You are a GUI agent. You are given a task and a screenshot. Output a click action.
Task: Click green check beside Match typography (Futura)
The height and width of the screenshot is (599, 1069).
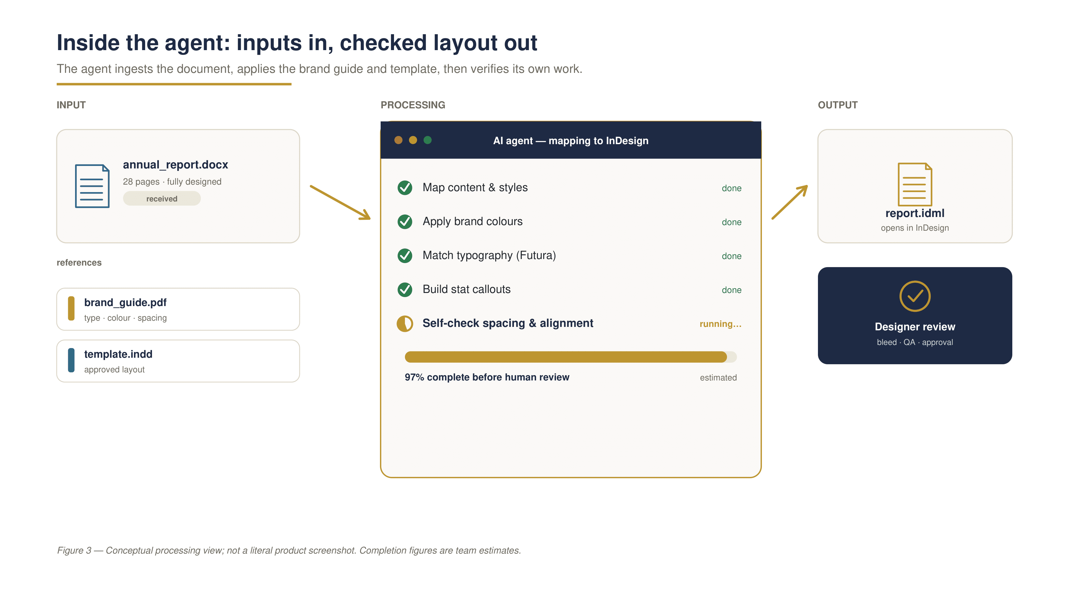click(405, 256)
